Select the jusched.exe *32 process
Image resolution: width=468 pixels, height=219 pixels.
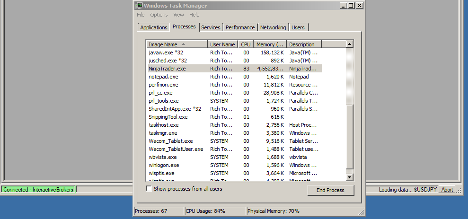click(235, 61)
